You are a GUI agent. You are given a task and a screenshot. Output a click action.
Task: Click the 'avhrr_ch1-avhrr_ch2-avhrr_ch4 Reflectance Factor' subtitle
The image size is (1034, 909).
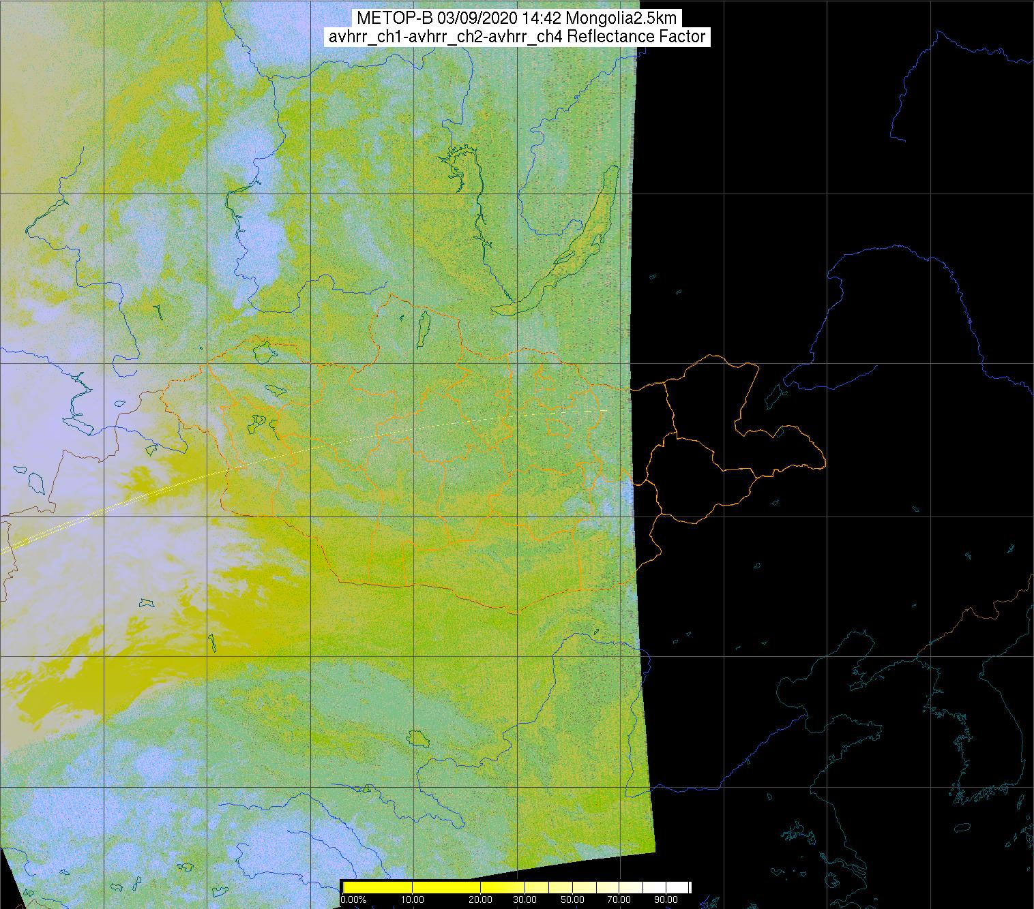tap(517, 37)
